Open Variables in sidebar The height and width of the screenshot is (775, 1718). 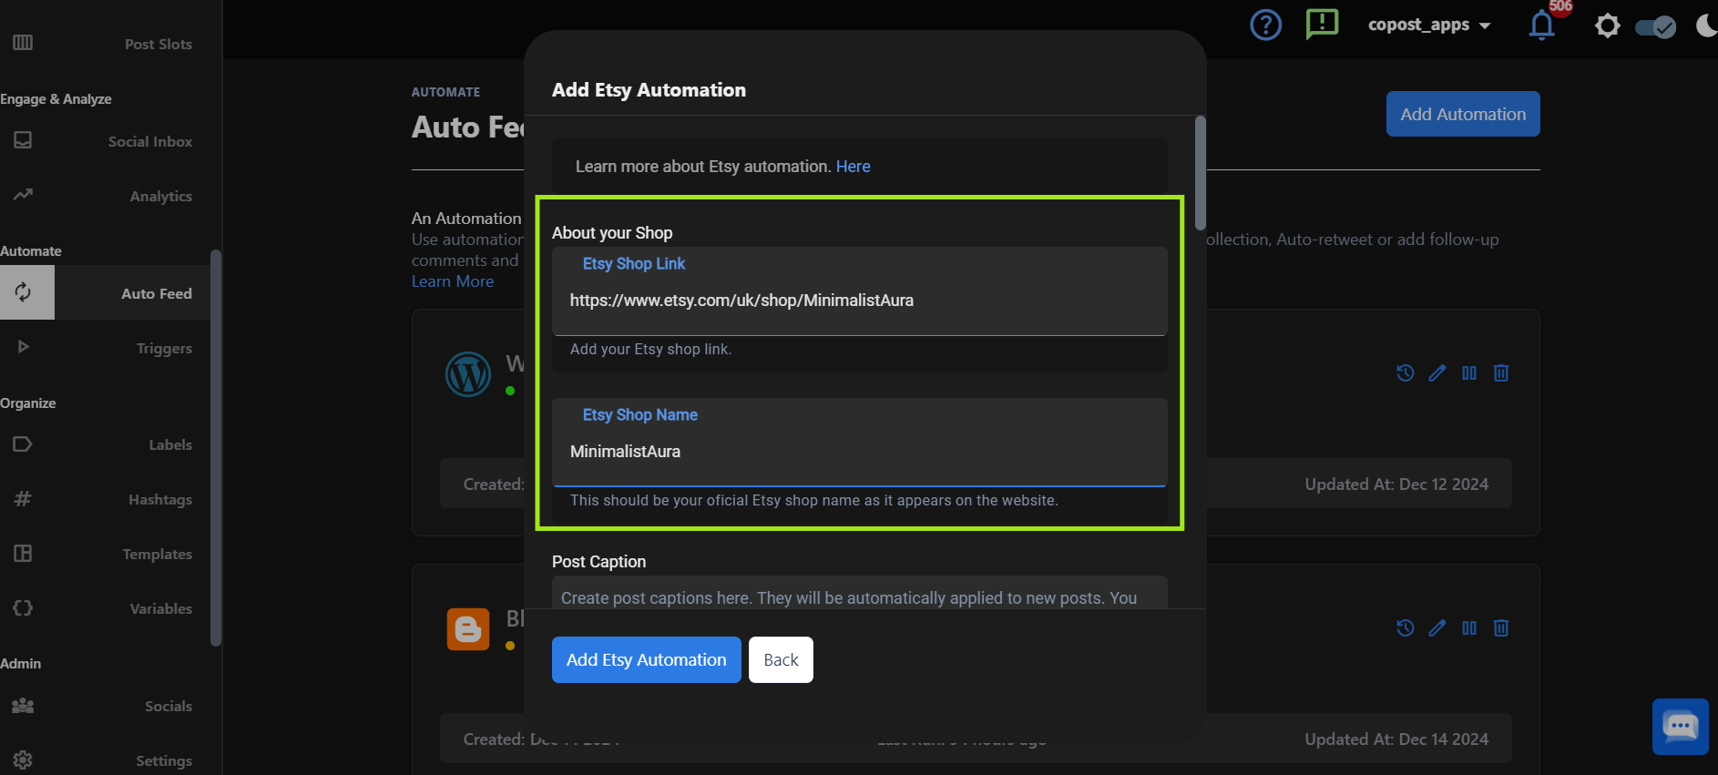click(161, 608)
